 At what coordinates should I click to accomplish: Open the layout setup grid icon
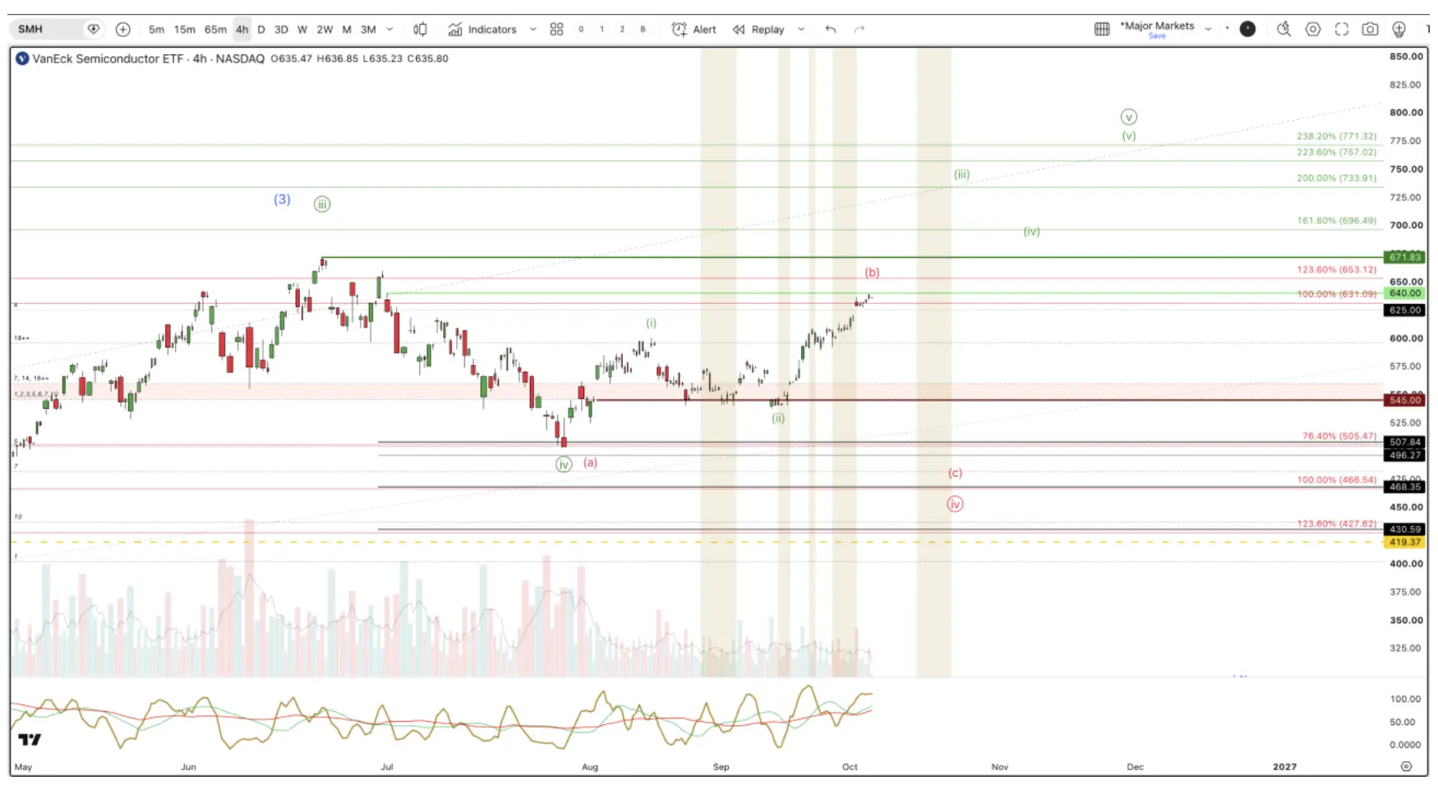(x=1102, y=30)
